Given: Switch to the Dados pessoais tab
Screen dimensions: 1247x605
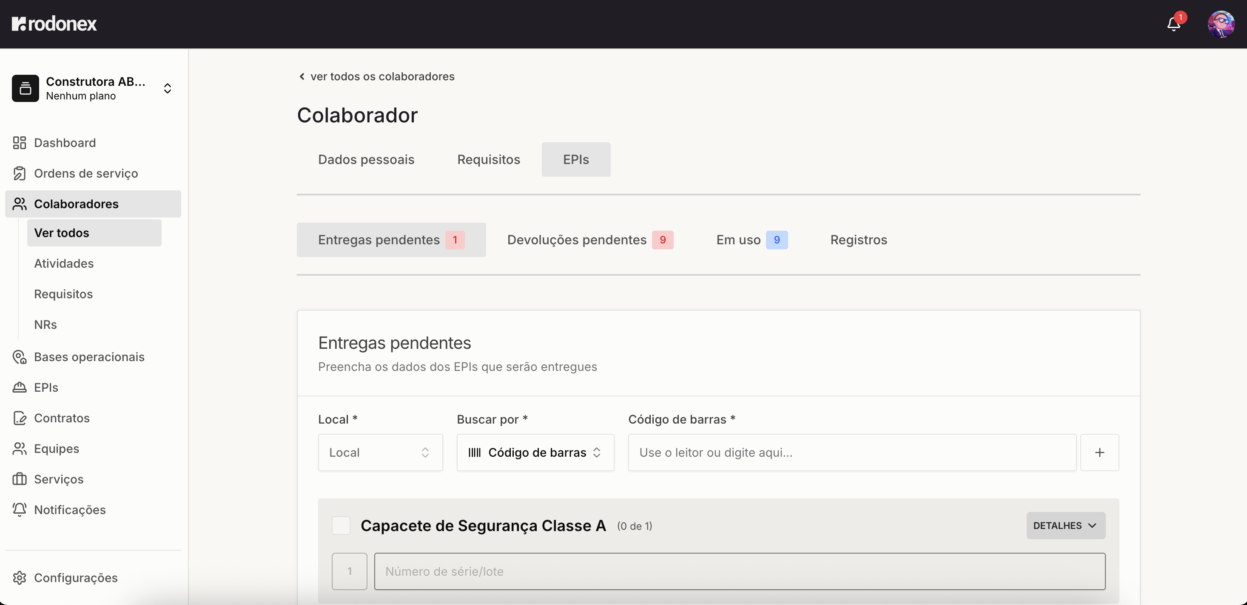Looking at the screenshot, I should pos(366,159).
